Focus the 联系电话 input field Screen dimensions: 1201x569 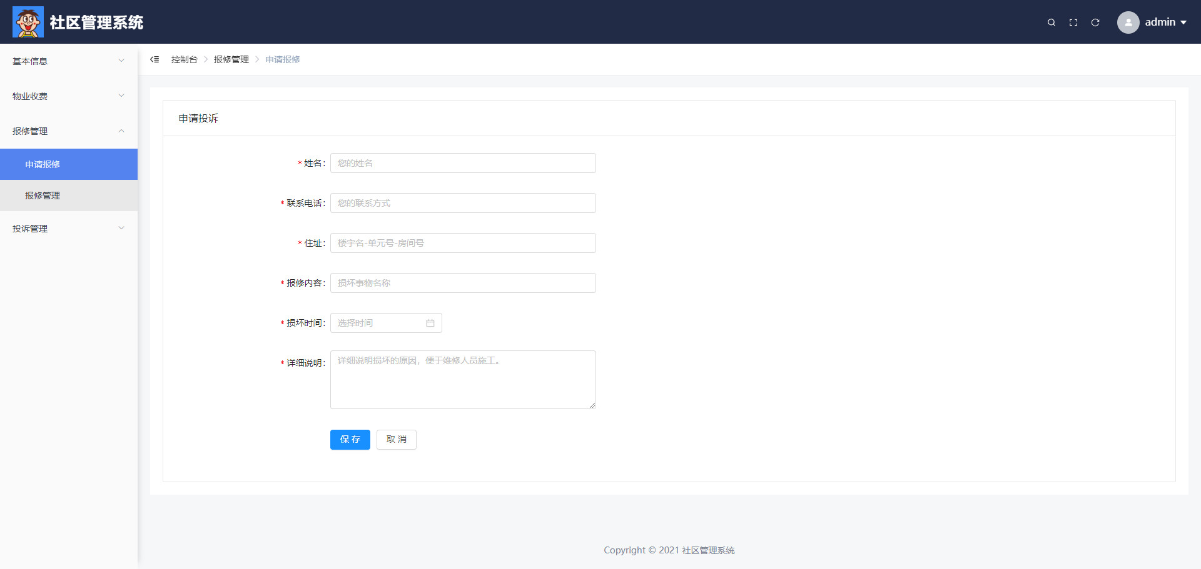[x=463, y=203]
